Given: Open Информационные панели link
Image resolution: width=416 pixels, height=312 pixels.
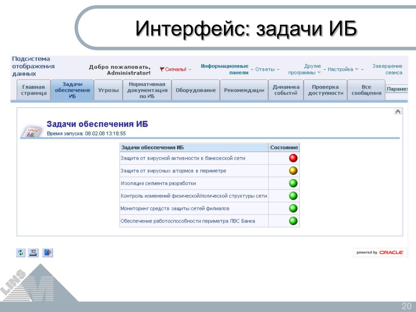Looking at the screenshot, I should pos(224,69).
